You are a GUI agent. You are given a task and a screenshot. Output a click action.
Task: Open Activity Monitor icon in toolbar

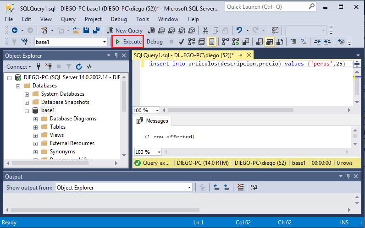[x=275, y=30]
